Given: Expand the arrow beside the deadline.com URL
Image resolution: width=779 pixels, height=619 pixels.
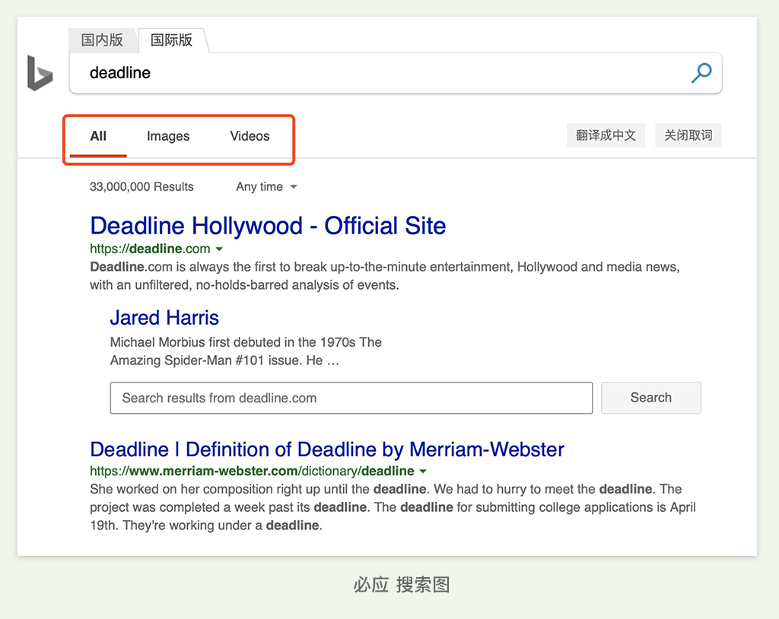Looking at the screenshot, I should pyautogui.click(x=219, y=249).
